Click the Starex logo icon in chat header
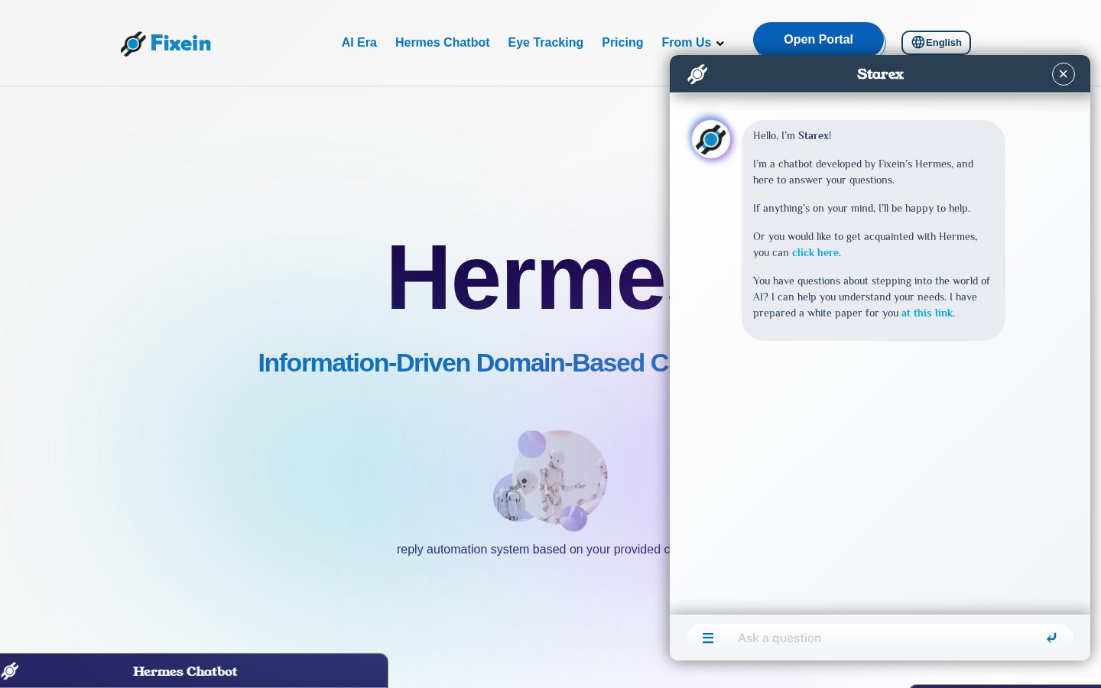Screen dimensions: 1101x688 tap(697, 74)
